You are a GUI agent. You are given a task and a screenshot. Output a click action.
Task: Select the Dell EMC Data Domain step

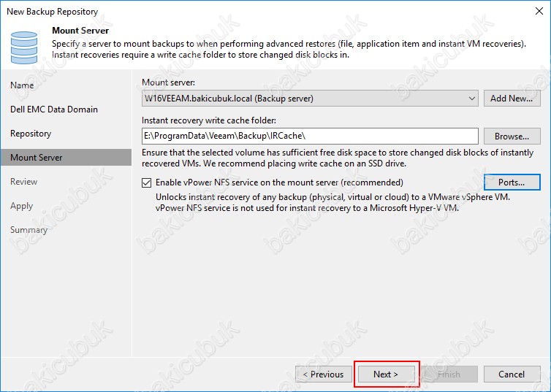point(53,109)
